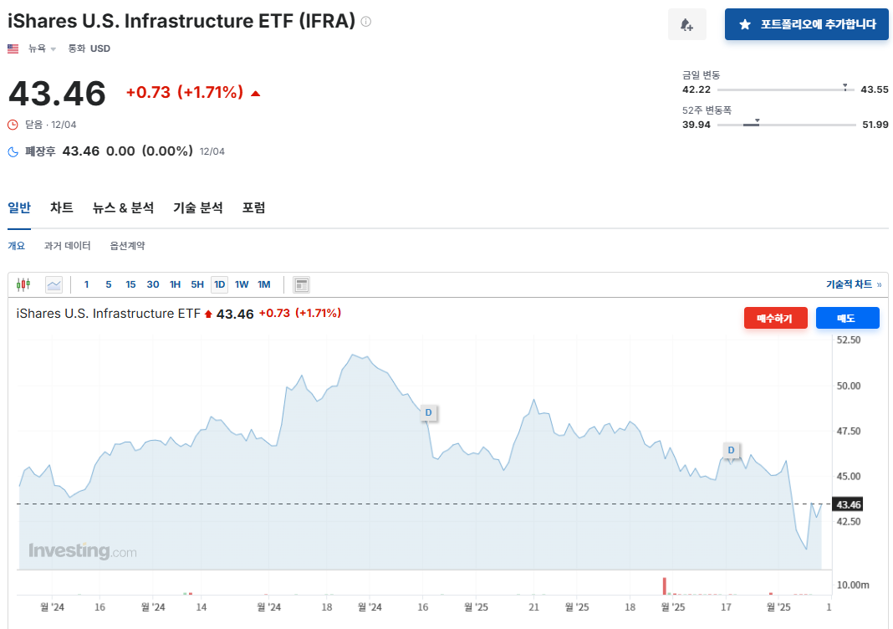Image resolution: width=893 pixels, height=629 pixels.
Task: Create a price alert with bell icon
Action: [686, 24]
